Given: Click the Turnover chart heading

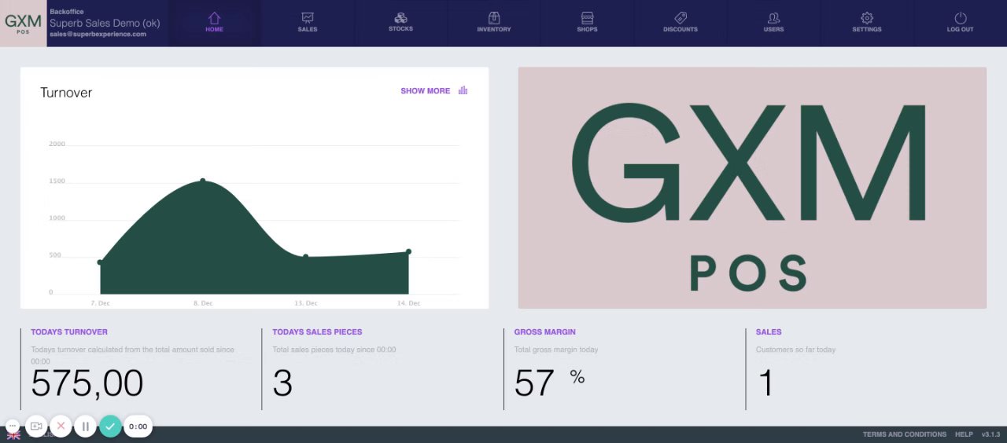Looking at the screenshot, I should (x=66, y=93).
